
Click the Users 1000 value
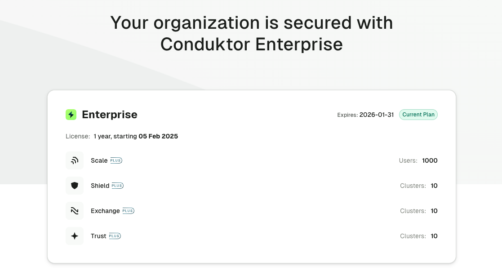pyautogui.click(x=430, y=160)
